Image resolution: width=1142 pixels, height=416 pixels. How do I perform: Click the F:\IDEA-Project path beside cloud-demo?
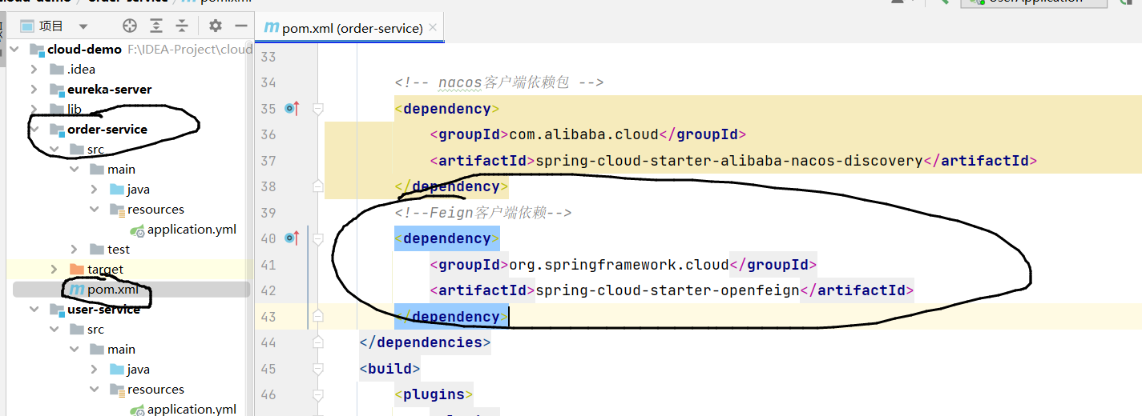pyautogui.click(x=190, y=50)
